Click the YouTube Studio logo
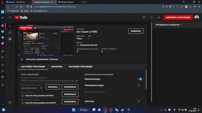The height and width of the screenshot is (113, 202). [x=21, y=18]
